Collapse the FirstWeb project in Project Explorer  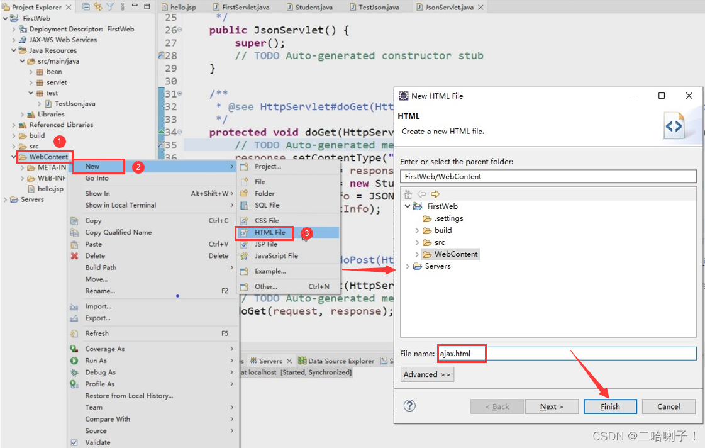point(6,18)
